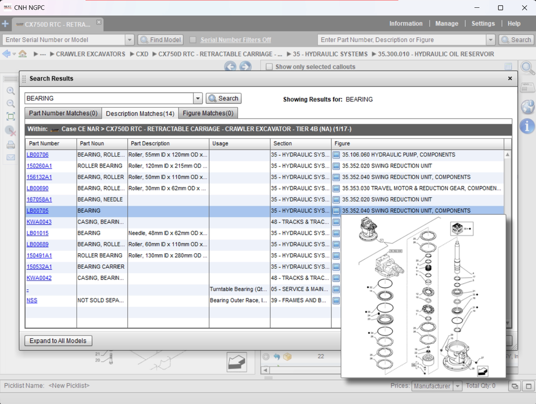Select 'Turntable Bearing' usage cell

pyautogui.click(x=240, y=289)
